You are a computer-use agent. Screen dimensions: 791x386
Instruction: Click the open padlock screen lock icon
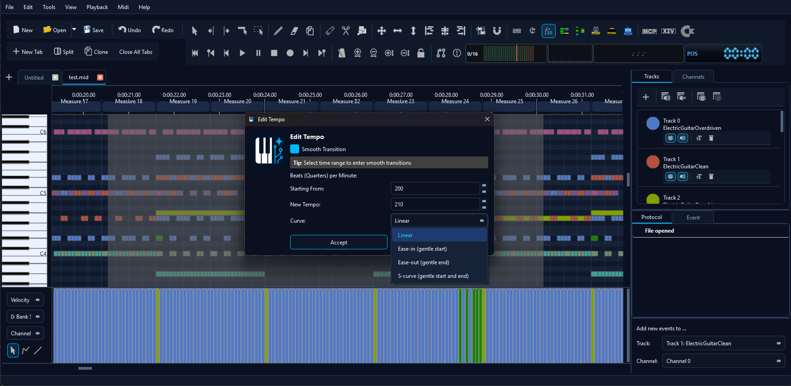(x=421, y=53)
